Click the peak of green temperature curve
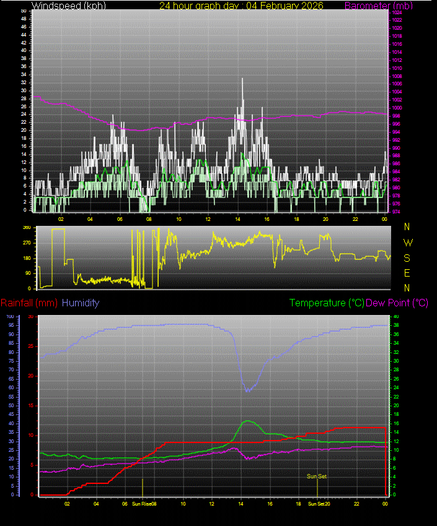Image resolution: width=437 pixels, height=526 pixels. 249,421
